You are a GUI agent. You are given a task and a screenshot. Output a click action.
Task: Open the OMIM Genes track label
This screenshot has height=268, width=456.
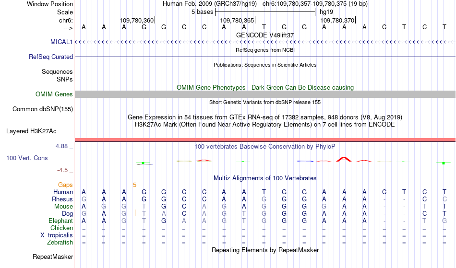click(54, 94)
